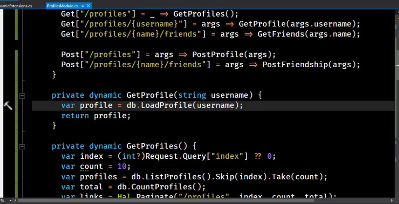Click PostFriendship(args) call
The width and height of the screenshot is (399, 204).
click(309, 65)
